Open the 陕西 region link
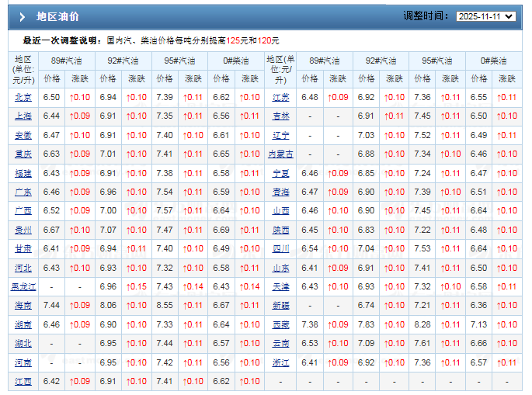 [x=281, y=230]
